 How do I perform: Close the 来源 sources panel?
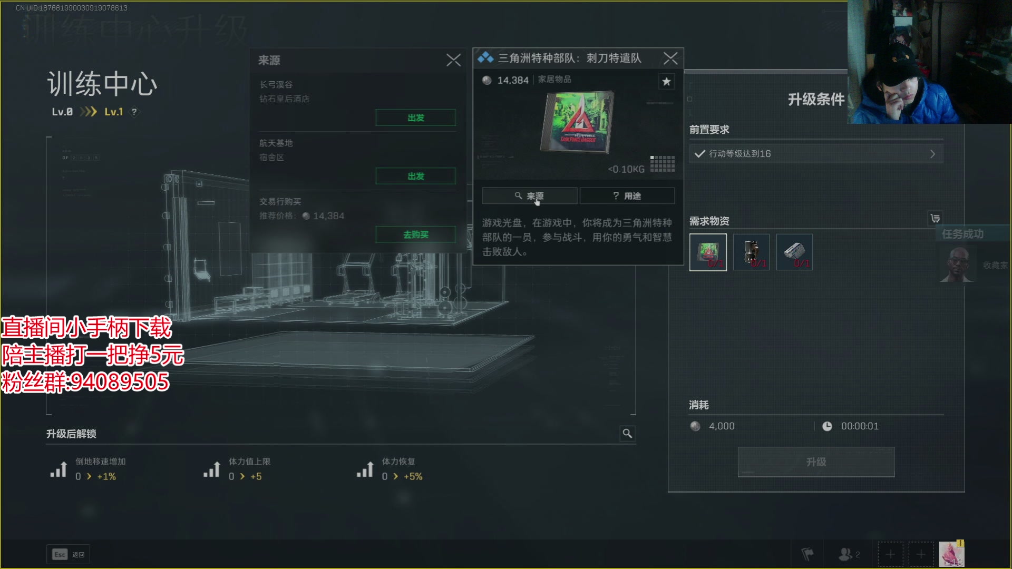453,60
